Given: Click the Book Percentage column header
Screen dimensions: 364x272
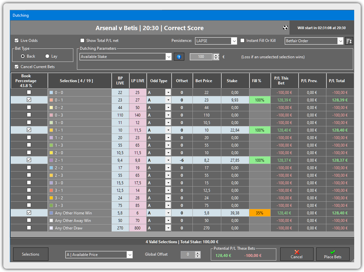Looking at the screenshot, I should click(x=29, y=81).
